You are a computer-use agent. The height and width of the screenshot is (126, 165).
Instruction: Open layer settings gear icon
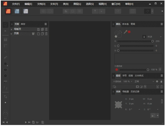tap(157, 81)
